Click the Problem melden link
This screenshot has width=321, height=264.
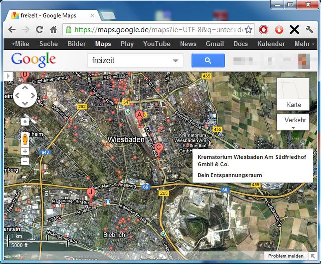point(285,256)
